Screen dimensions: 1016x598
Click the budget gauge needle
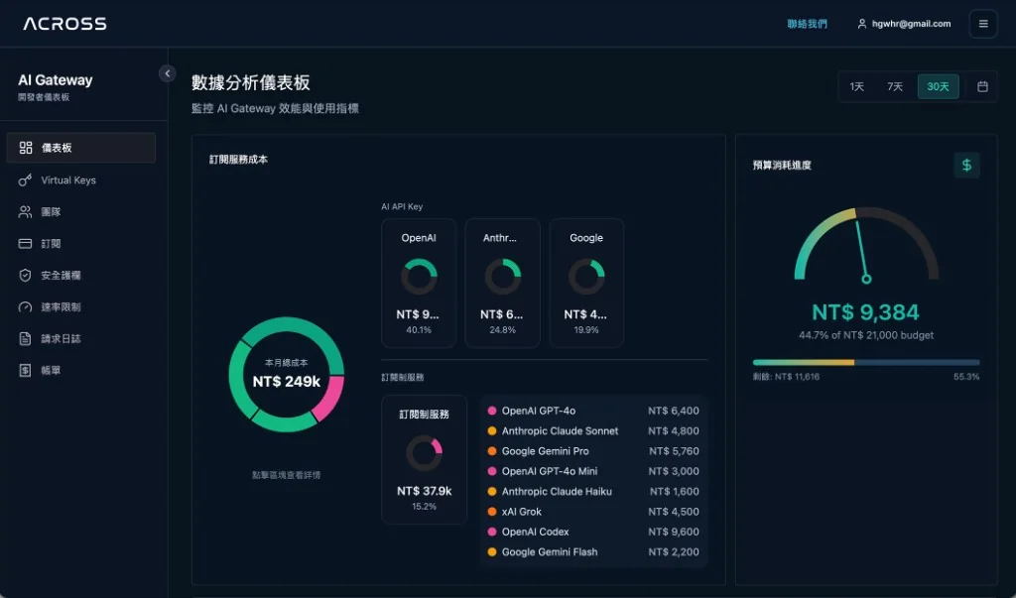[x=862, y=251]
